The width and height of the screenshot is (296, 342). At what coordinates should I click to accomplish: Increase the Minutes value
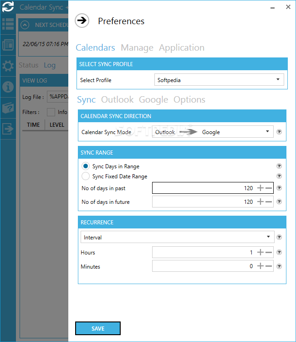(260, 266)
